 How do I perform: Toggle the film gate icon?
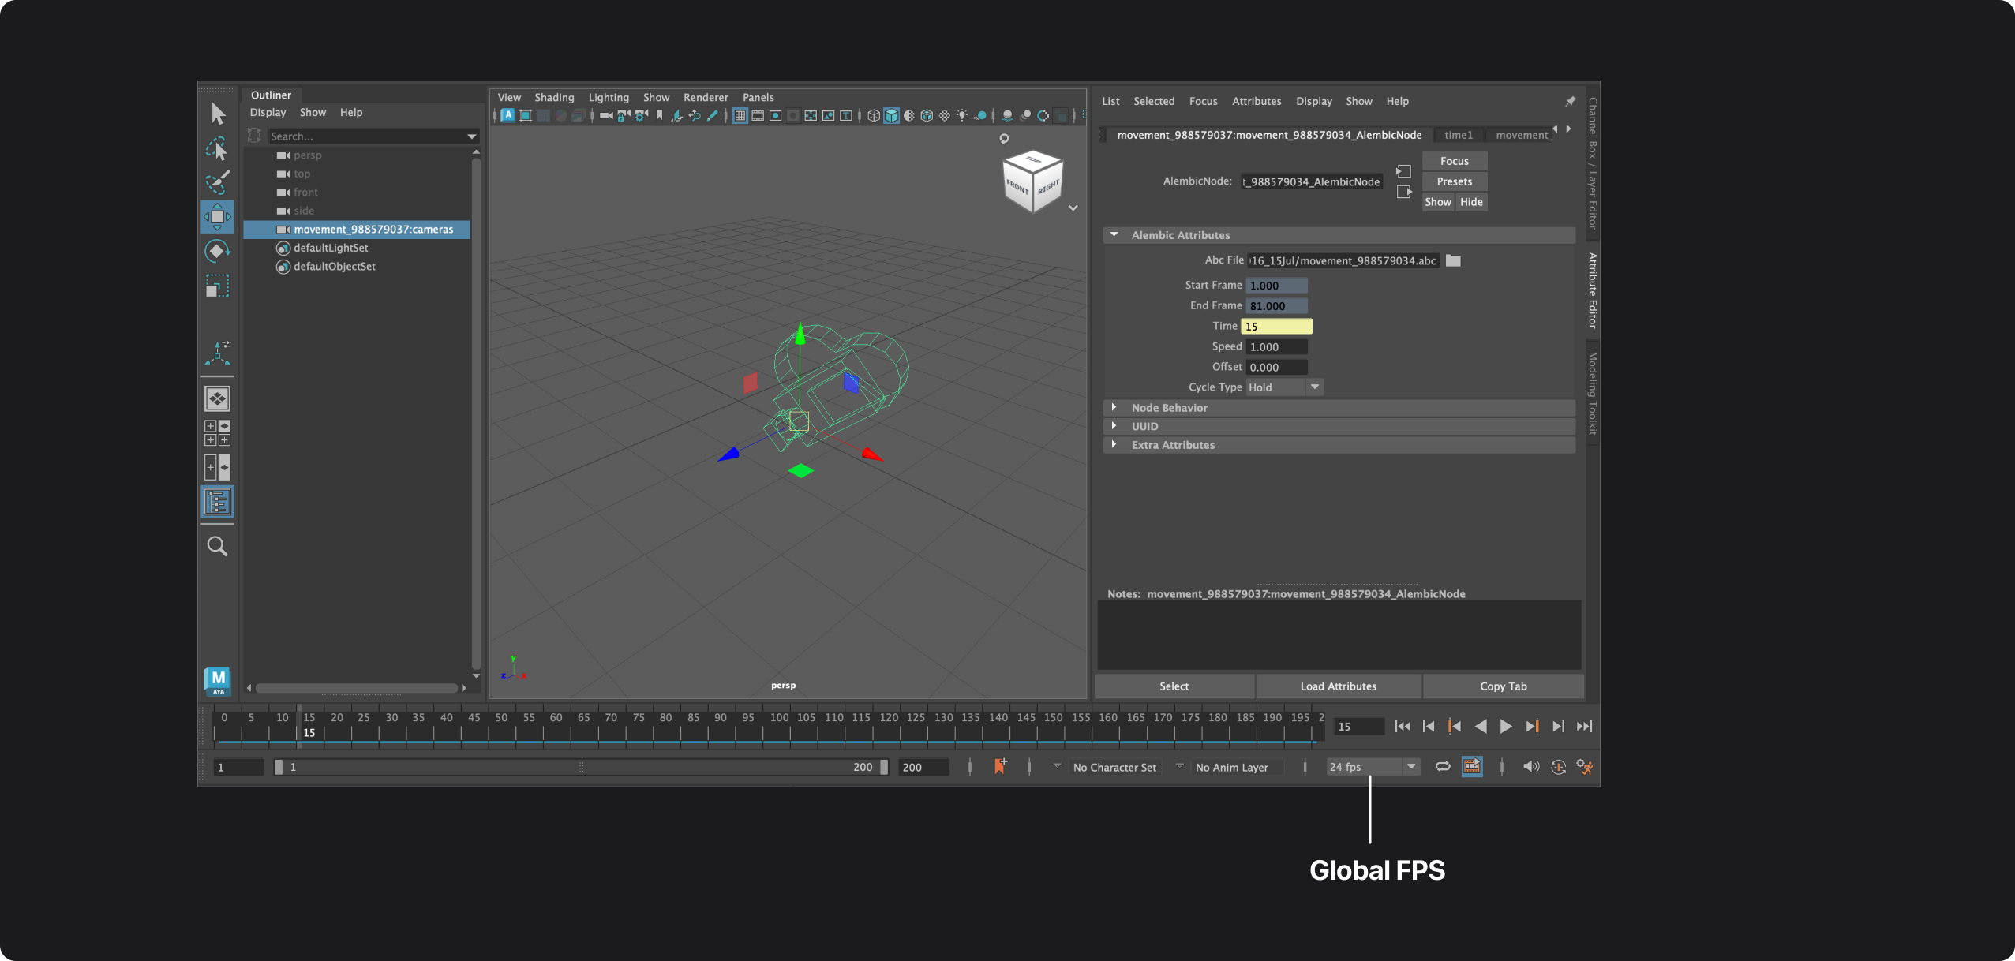coord(758,116)
